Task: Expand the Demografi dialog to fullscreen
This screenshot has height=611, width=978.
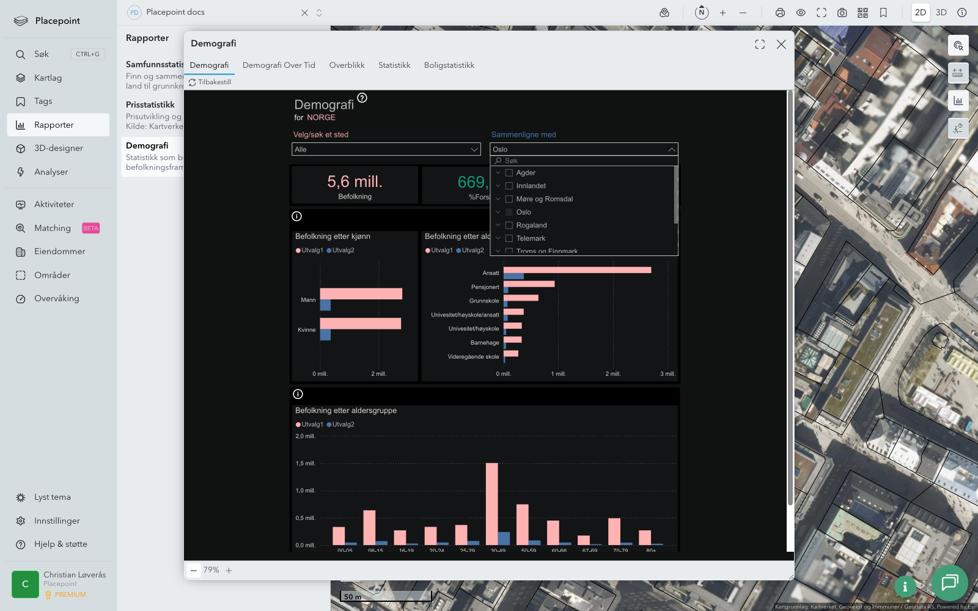Action: click(760, 45)
